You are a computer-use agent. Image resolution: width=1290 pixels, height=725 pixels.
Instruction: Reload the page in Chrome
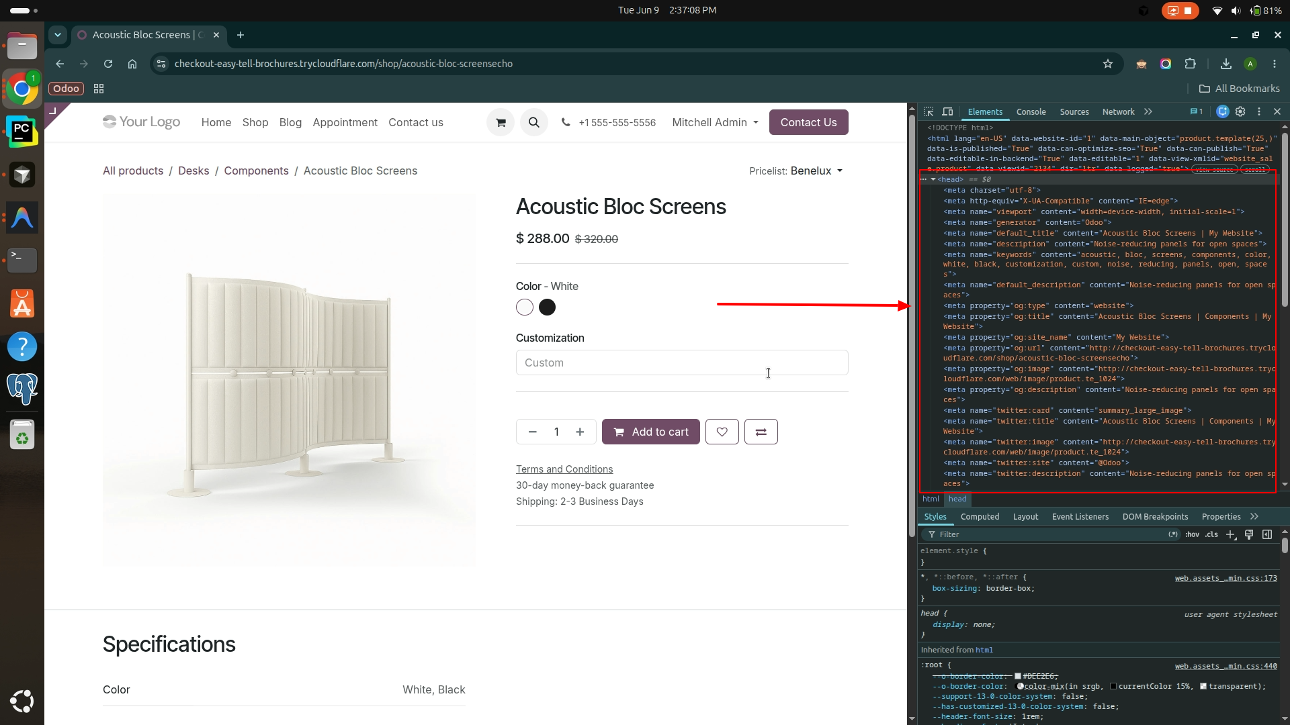108,64
